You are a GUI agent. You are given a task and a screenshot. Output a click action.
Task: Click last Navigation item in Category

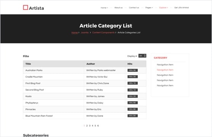coord(165,86)
